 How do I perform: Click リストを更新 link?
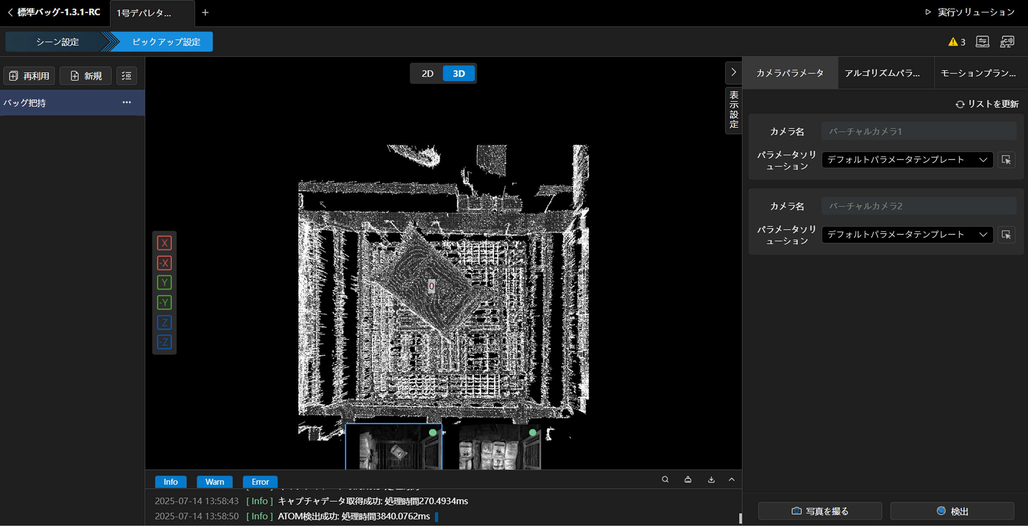(x=987, y=104)
